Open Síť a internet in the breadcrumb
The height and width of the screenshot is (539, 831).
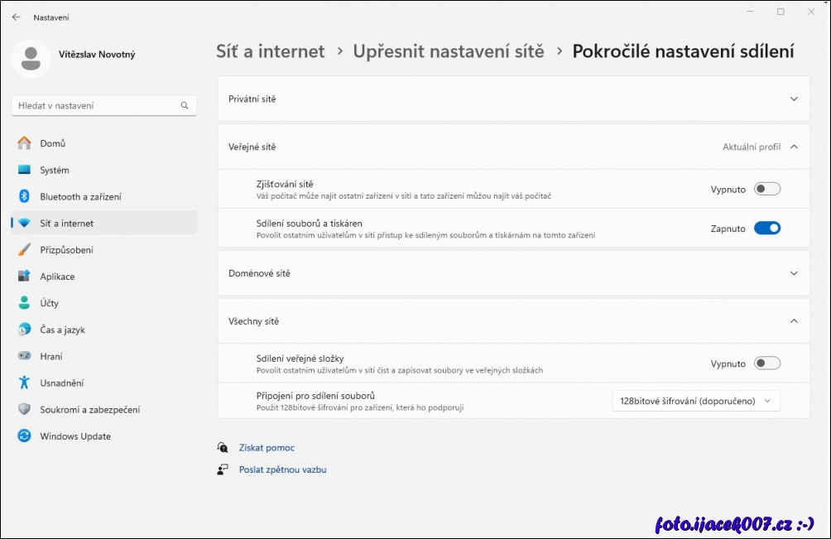(x=270, y=51)
